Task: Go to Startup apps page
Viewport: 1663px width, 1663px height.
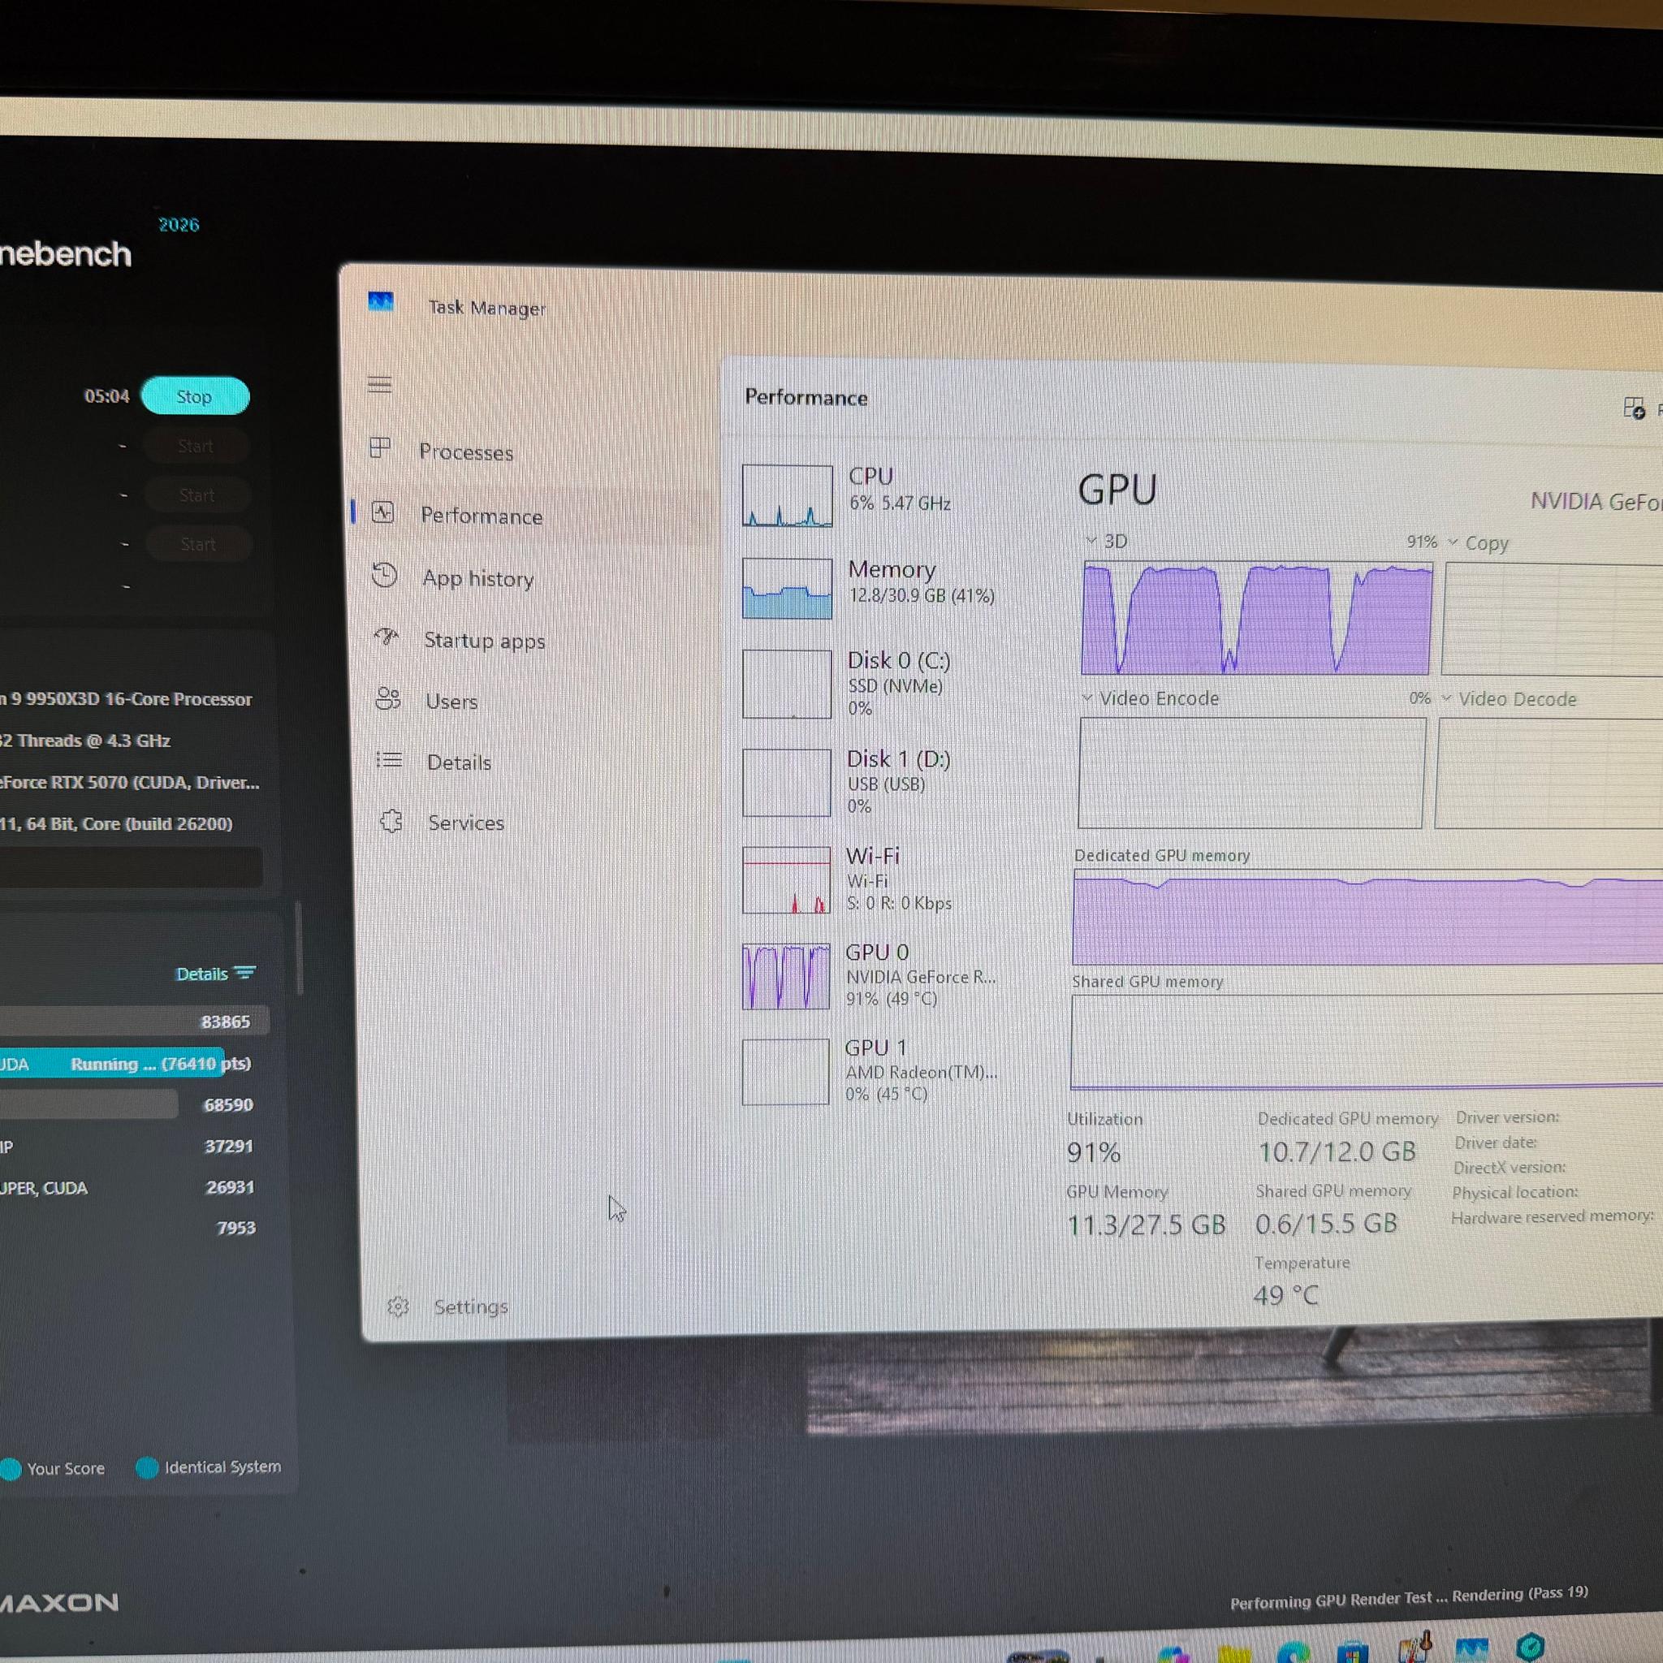Action: (484, 641)
